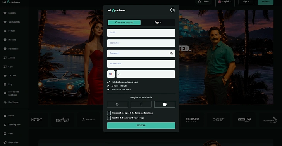Open the country flag phone code dropdown
The height and width of the screenshot is (146, 282).
point(111,74)
